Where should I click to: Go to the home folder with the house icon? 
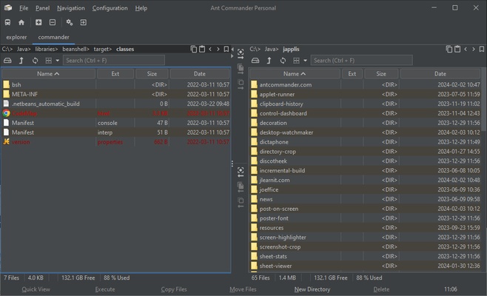pos(21,22)
